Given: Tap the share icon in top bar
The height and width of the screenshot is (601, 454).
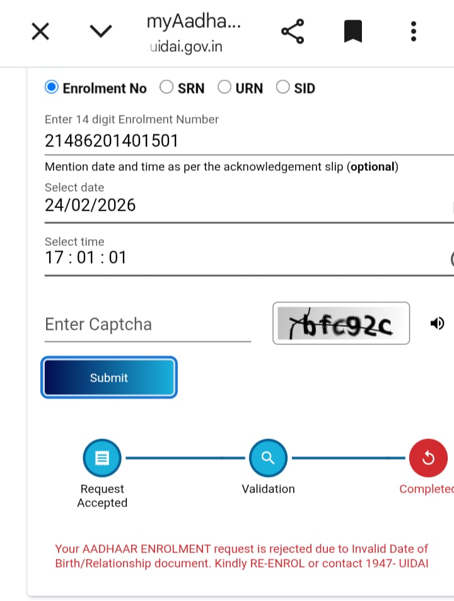Looking at the screenshot, I should pyautogui.click(x=292, y=31).
